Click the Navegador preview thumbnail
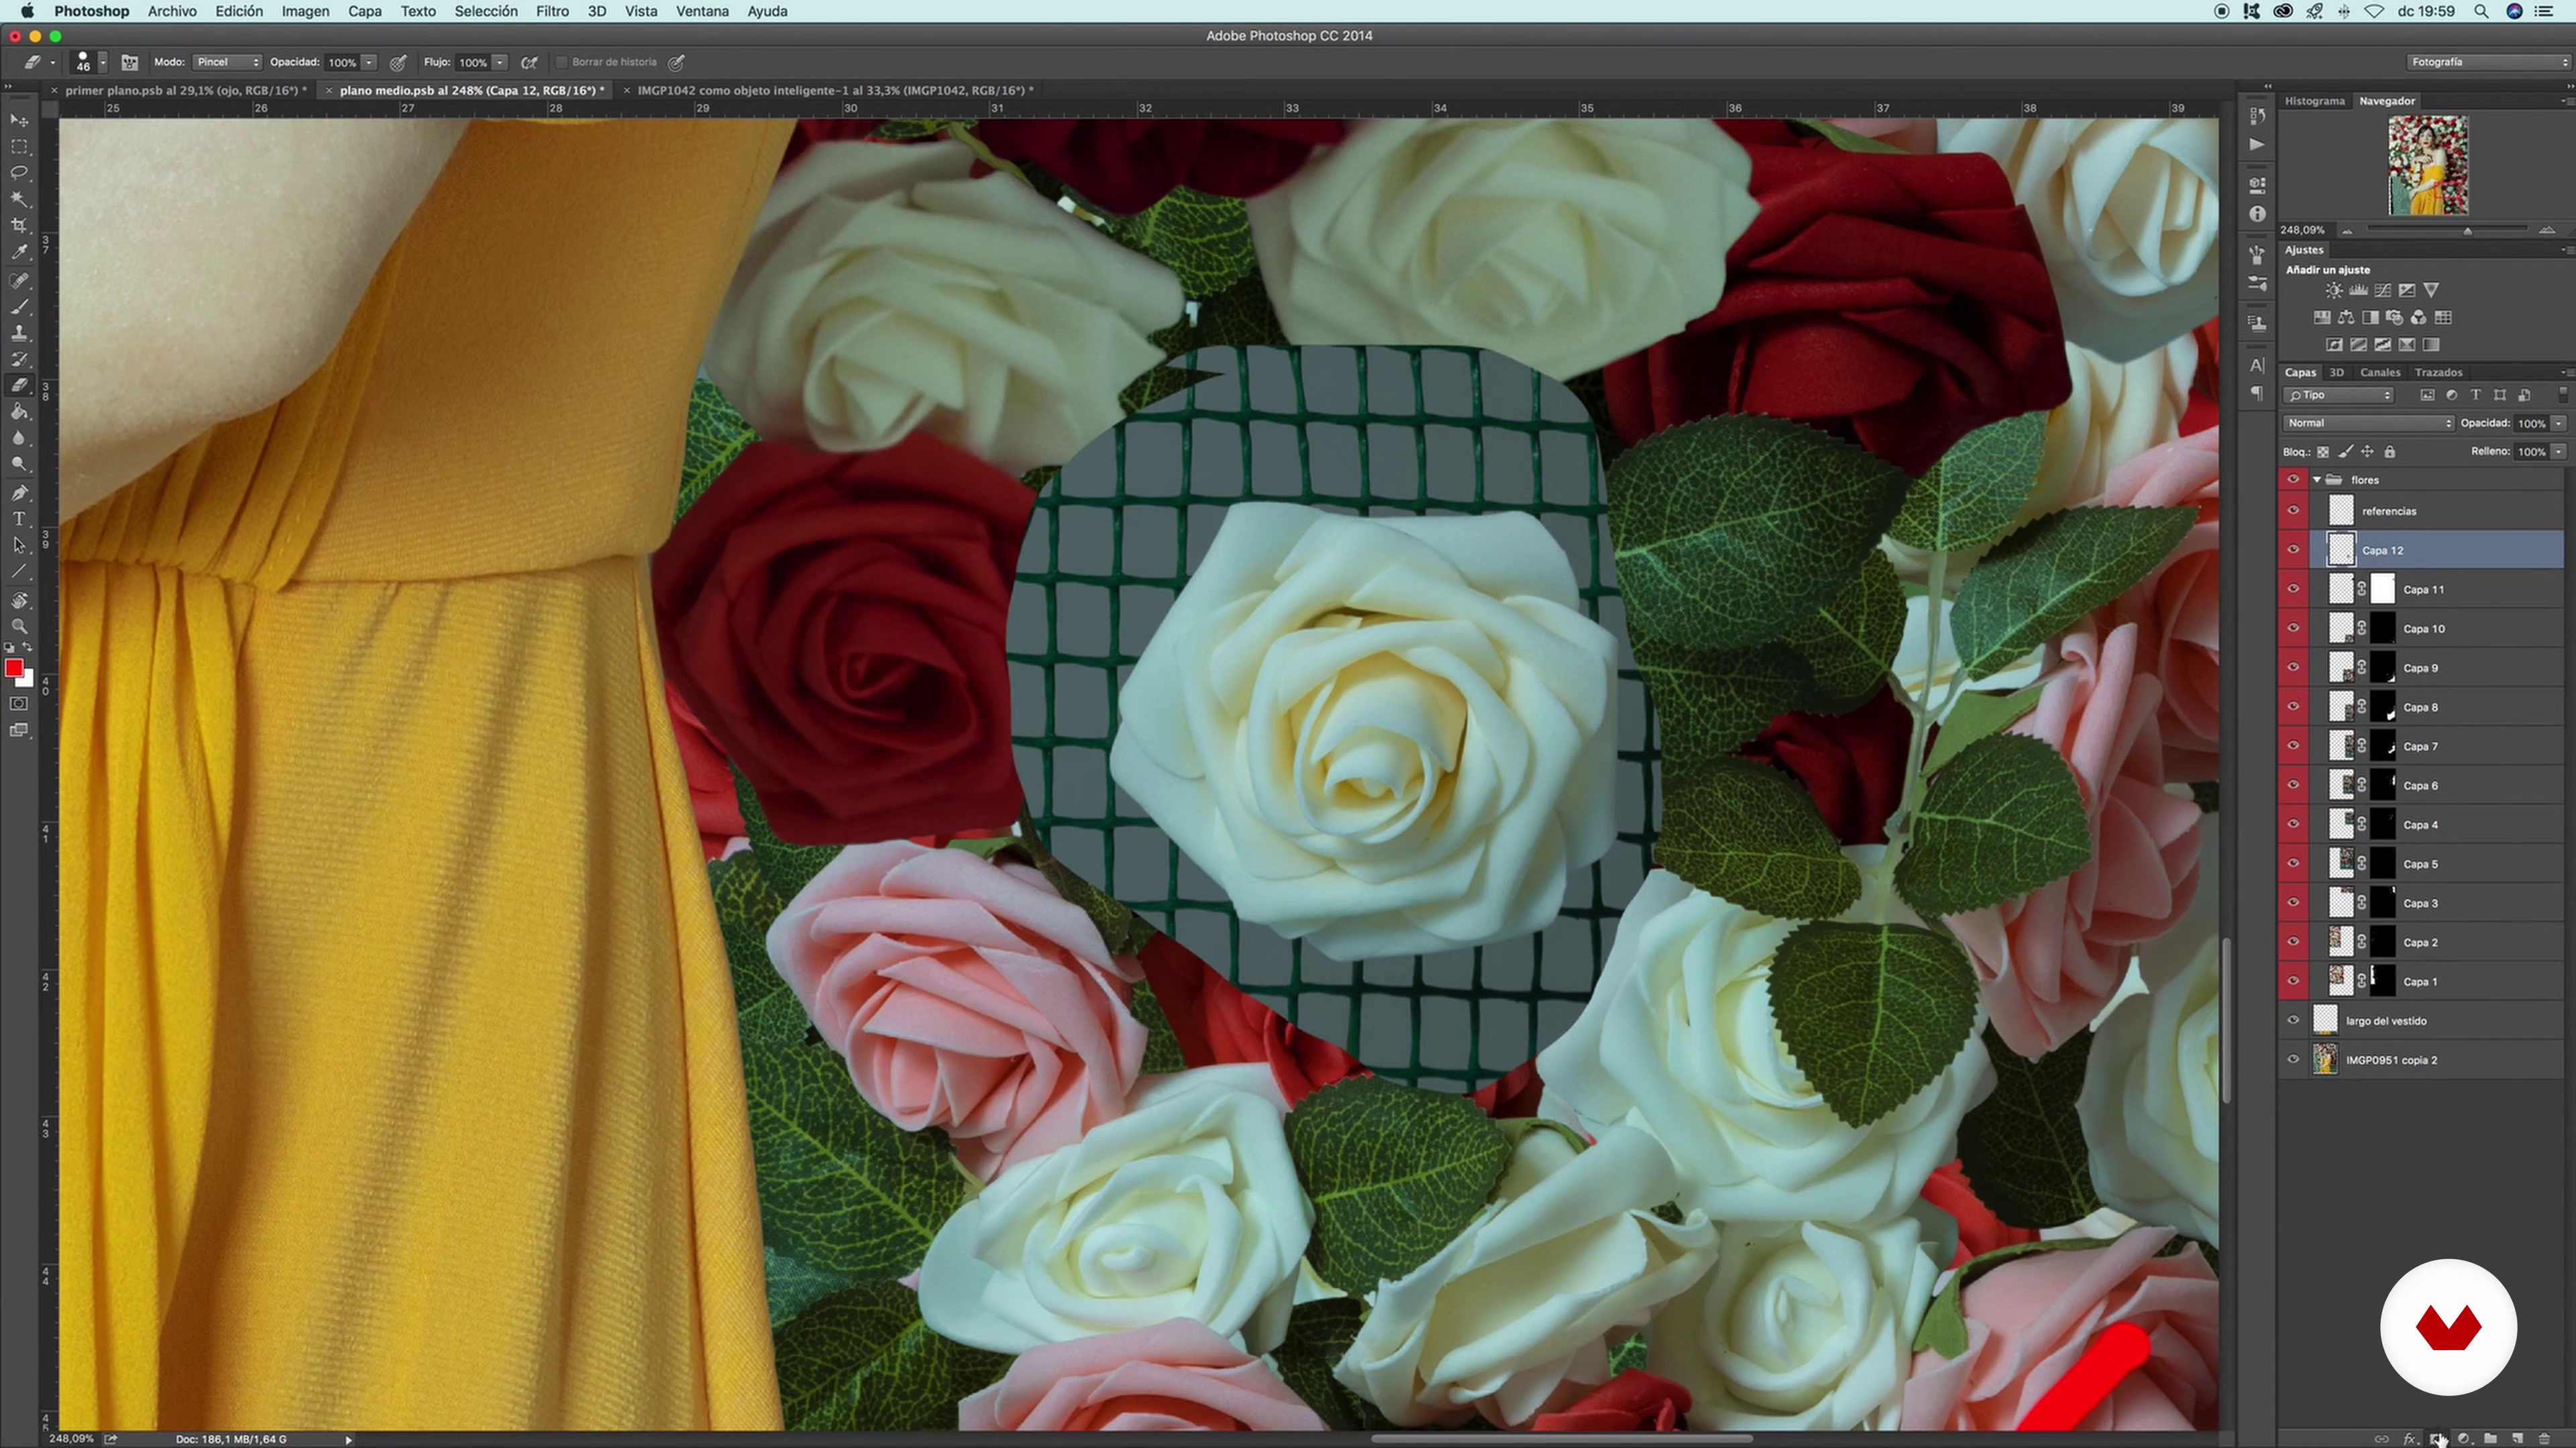Viewport: 2576px width, 1448px height. tap(2428, 165)
